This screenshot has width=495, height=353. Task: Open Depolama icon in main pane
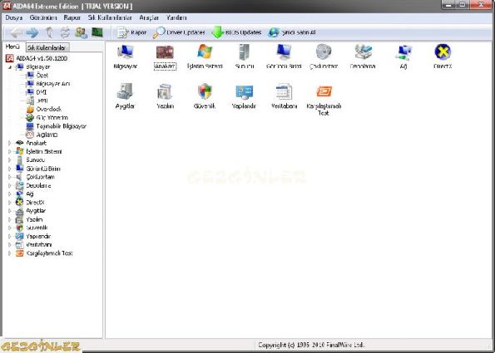[x=363, y=56]
